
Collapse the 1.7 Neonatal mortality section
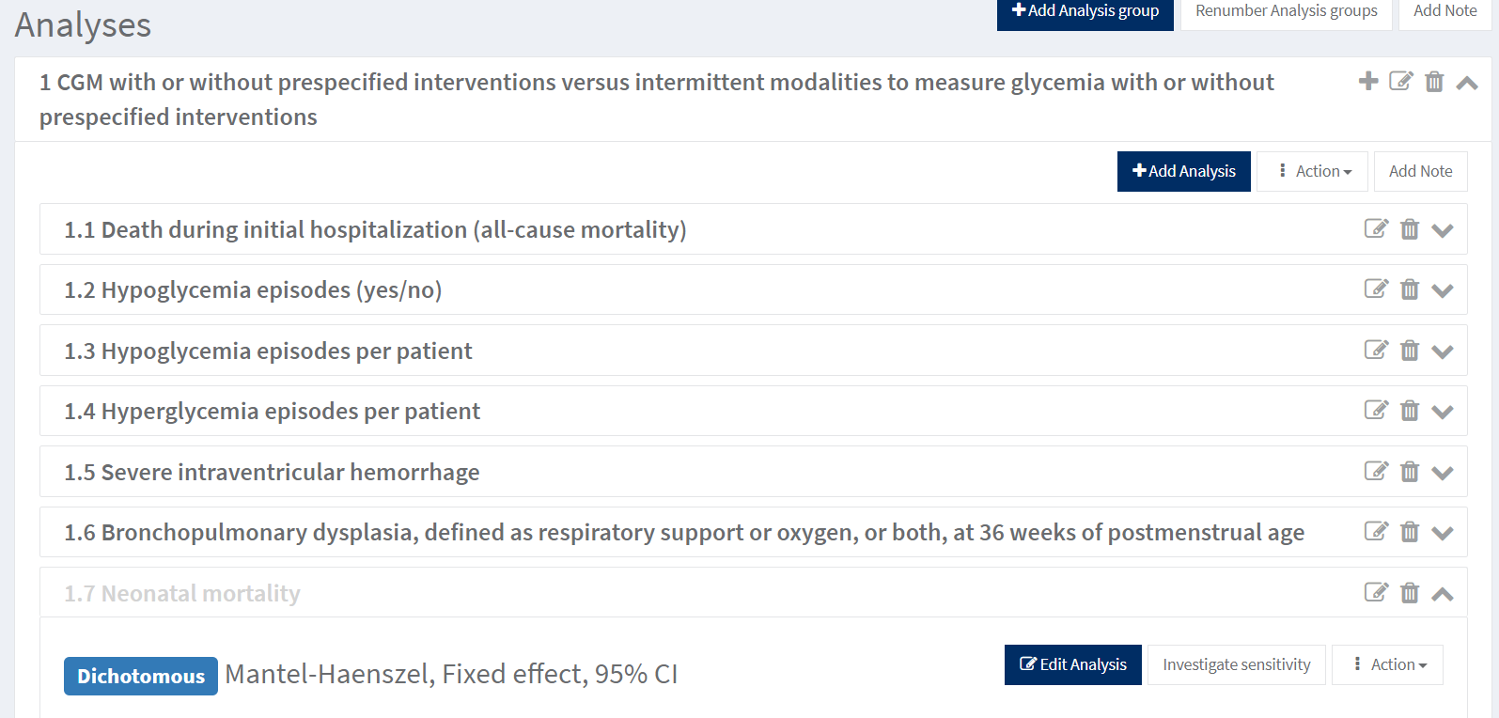click(x=1443, y=594)
